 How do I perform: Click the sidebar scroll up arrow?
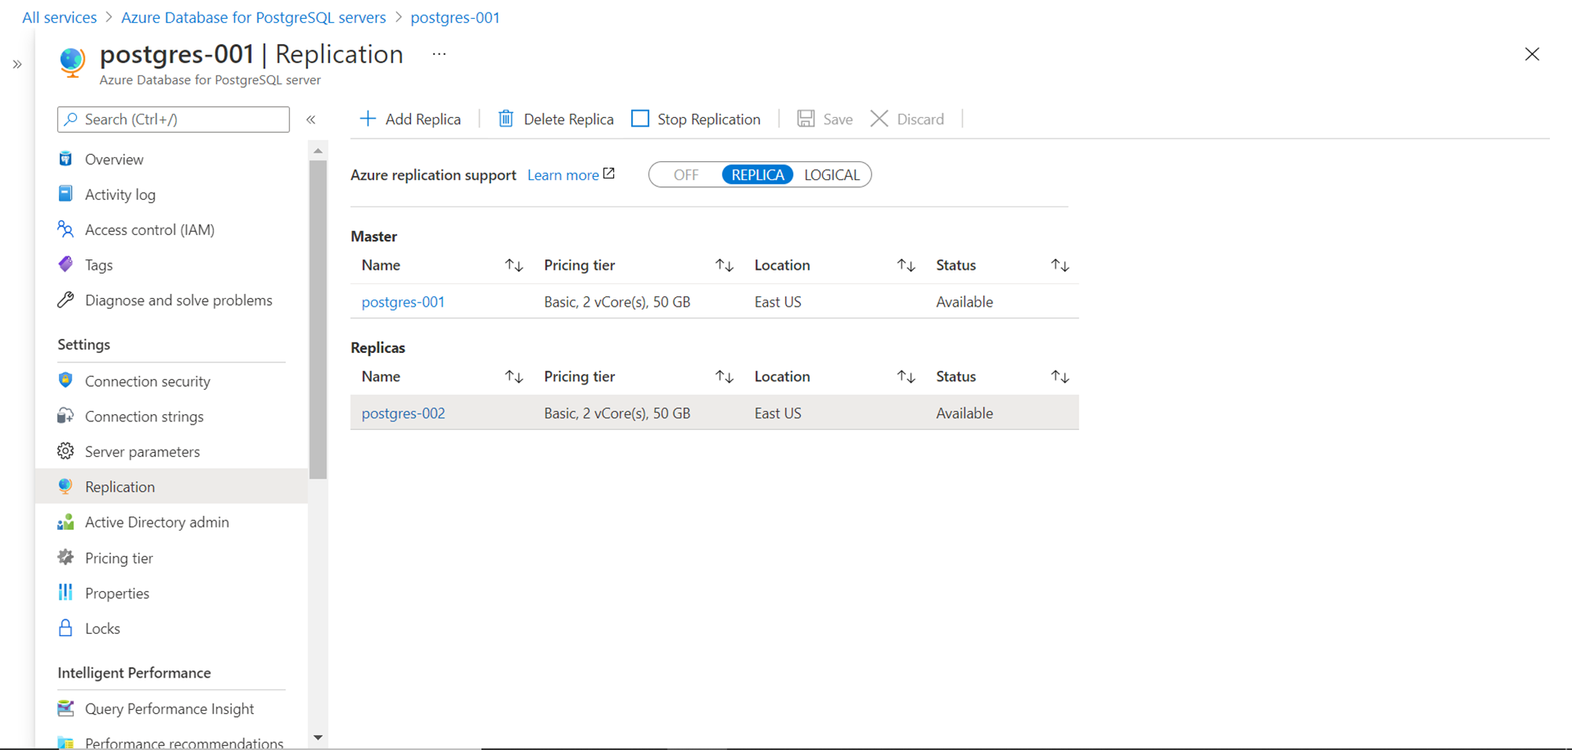pyautogui.click(x=318, y=150)
